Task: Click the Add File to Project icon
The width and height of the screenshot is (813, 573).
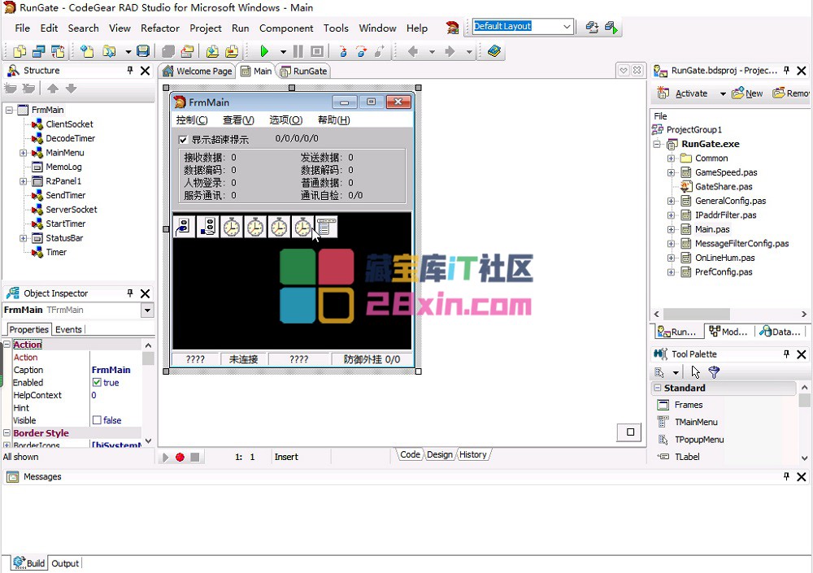Action: click(212, 51)
